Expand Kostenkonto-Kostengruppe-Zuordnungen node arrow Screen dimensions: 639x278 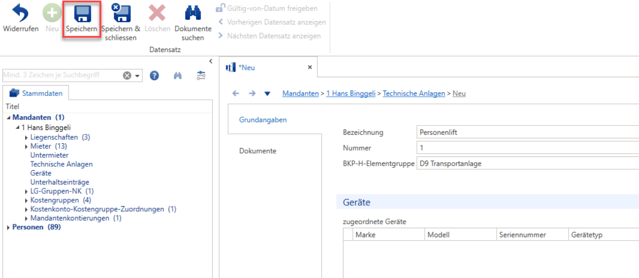coord(26,209)
